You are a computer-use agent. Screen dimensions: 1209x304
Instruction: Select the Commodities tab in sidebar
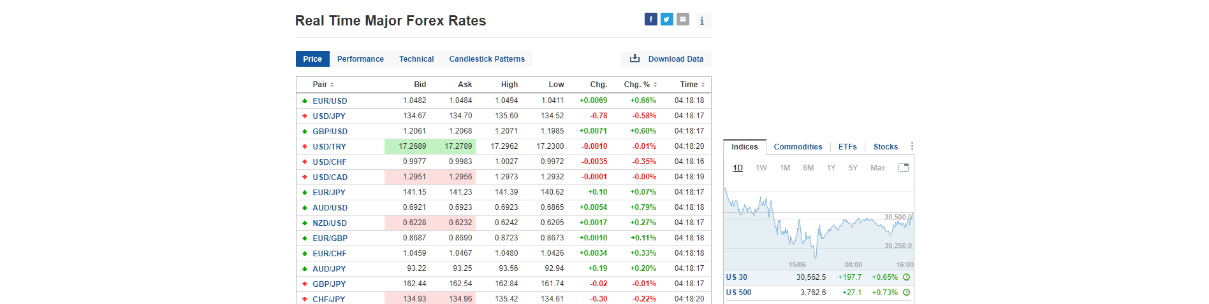pos(798,147)
